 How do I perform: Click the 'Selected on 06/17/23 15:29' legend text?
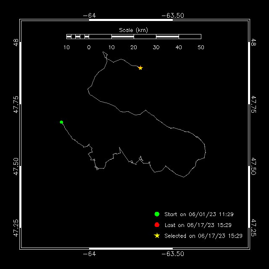pos(203,236)
